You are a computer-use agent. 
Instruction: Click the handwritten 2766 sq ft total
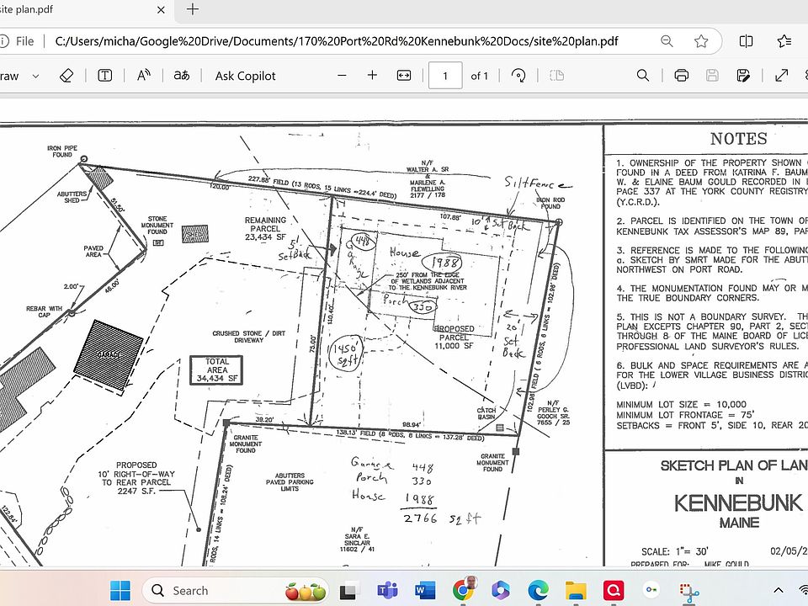[441, 518]
